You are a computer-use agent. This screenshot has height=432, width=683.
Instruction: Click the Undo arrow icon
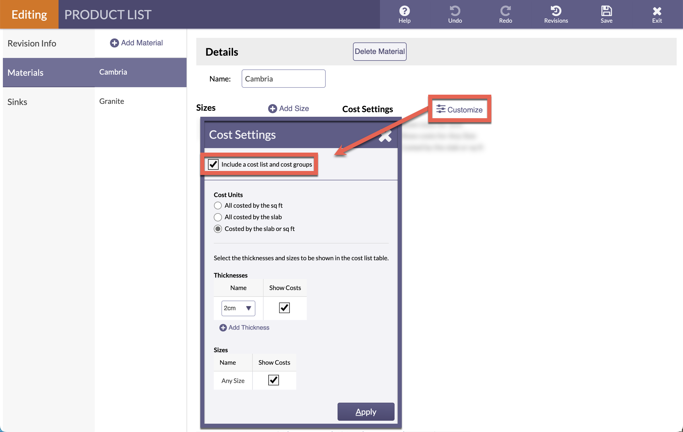point(455,11)
